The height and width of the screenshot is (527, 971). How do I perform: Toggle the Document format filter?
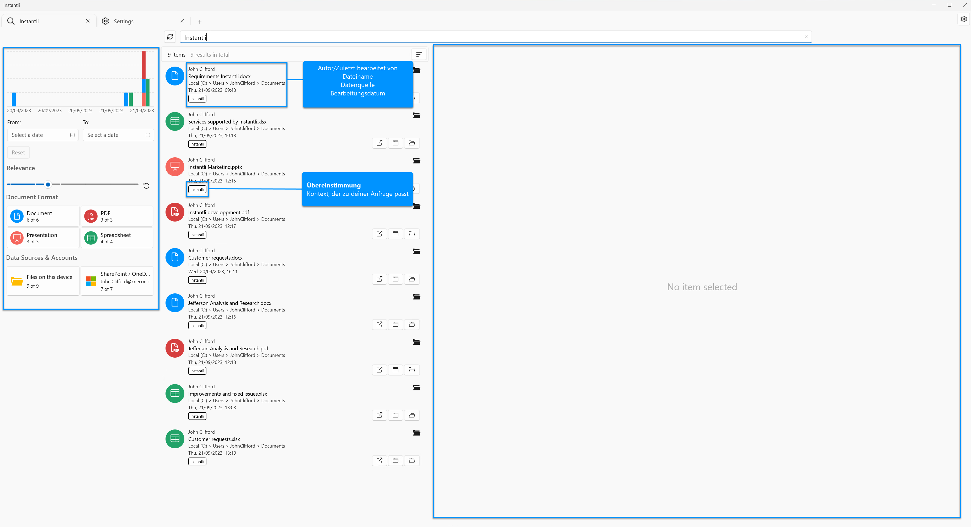43,216
